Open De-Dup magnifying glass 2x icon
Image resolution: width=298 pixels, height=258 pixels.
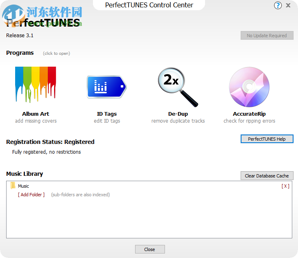[x=178, y=87]
